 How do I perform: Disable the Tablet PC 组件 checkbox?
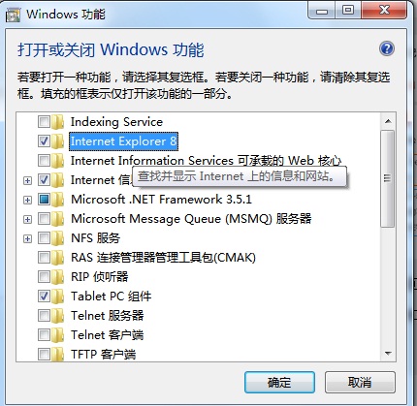pos(44,297)
